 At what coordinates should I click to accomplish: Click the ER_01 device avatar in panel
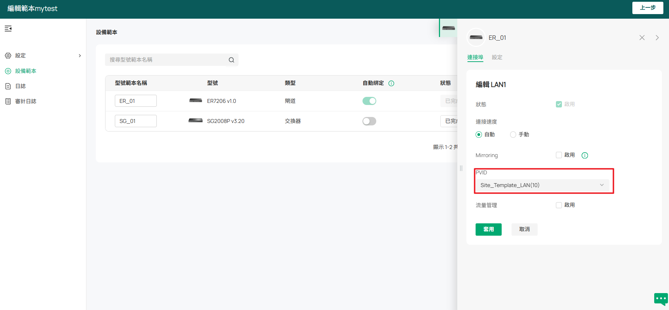click(476, 37)
